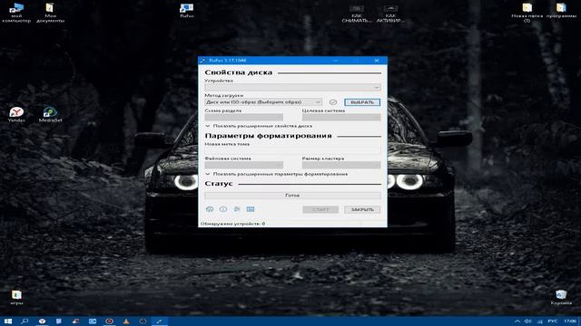Viewport: 581px width, 326px height.
Task: Select the КАК СНИМАТЬ desktop file icon
Action: (x=357, y=14)
